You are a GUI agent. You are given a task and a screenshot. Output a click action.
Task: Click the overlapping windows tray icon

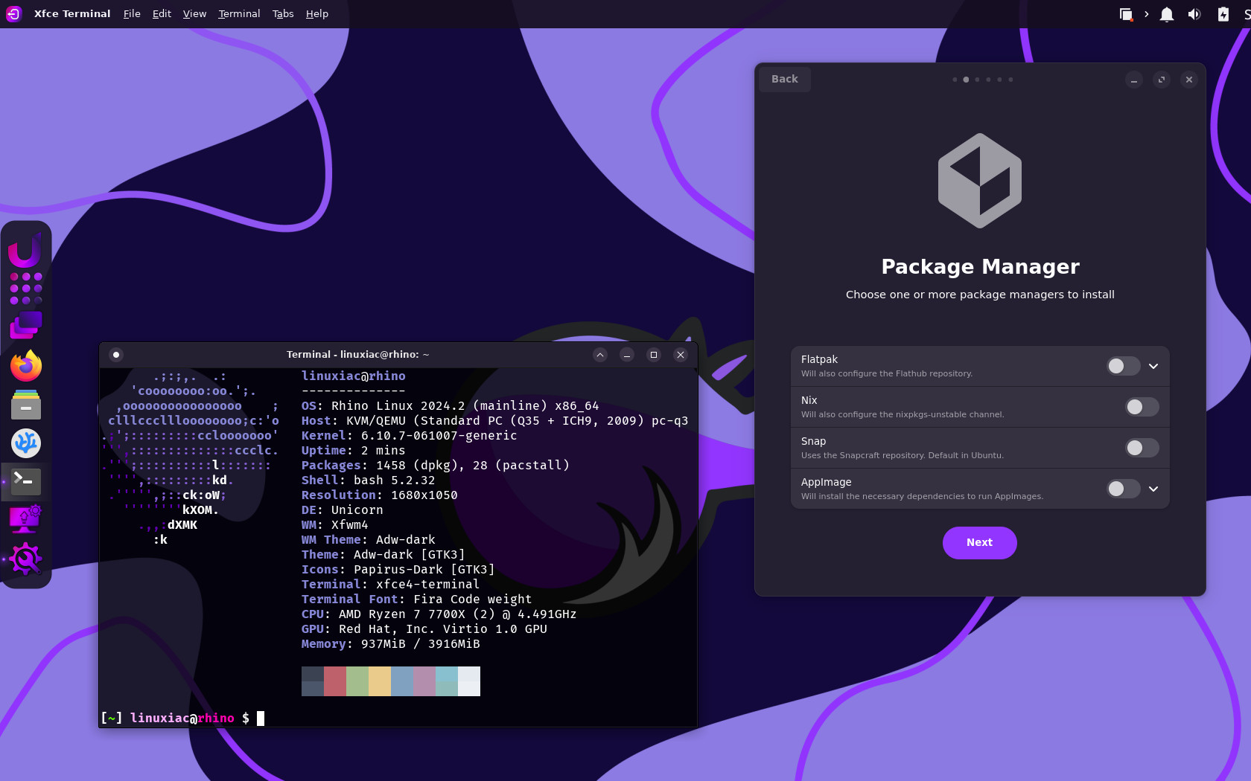pyautogui.click(x=1126, y=14)
